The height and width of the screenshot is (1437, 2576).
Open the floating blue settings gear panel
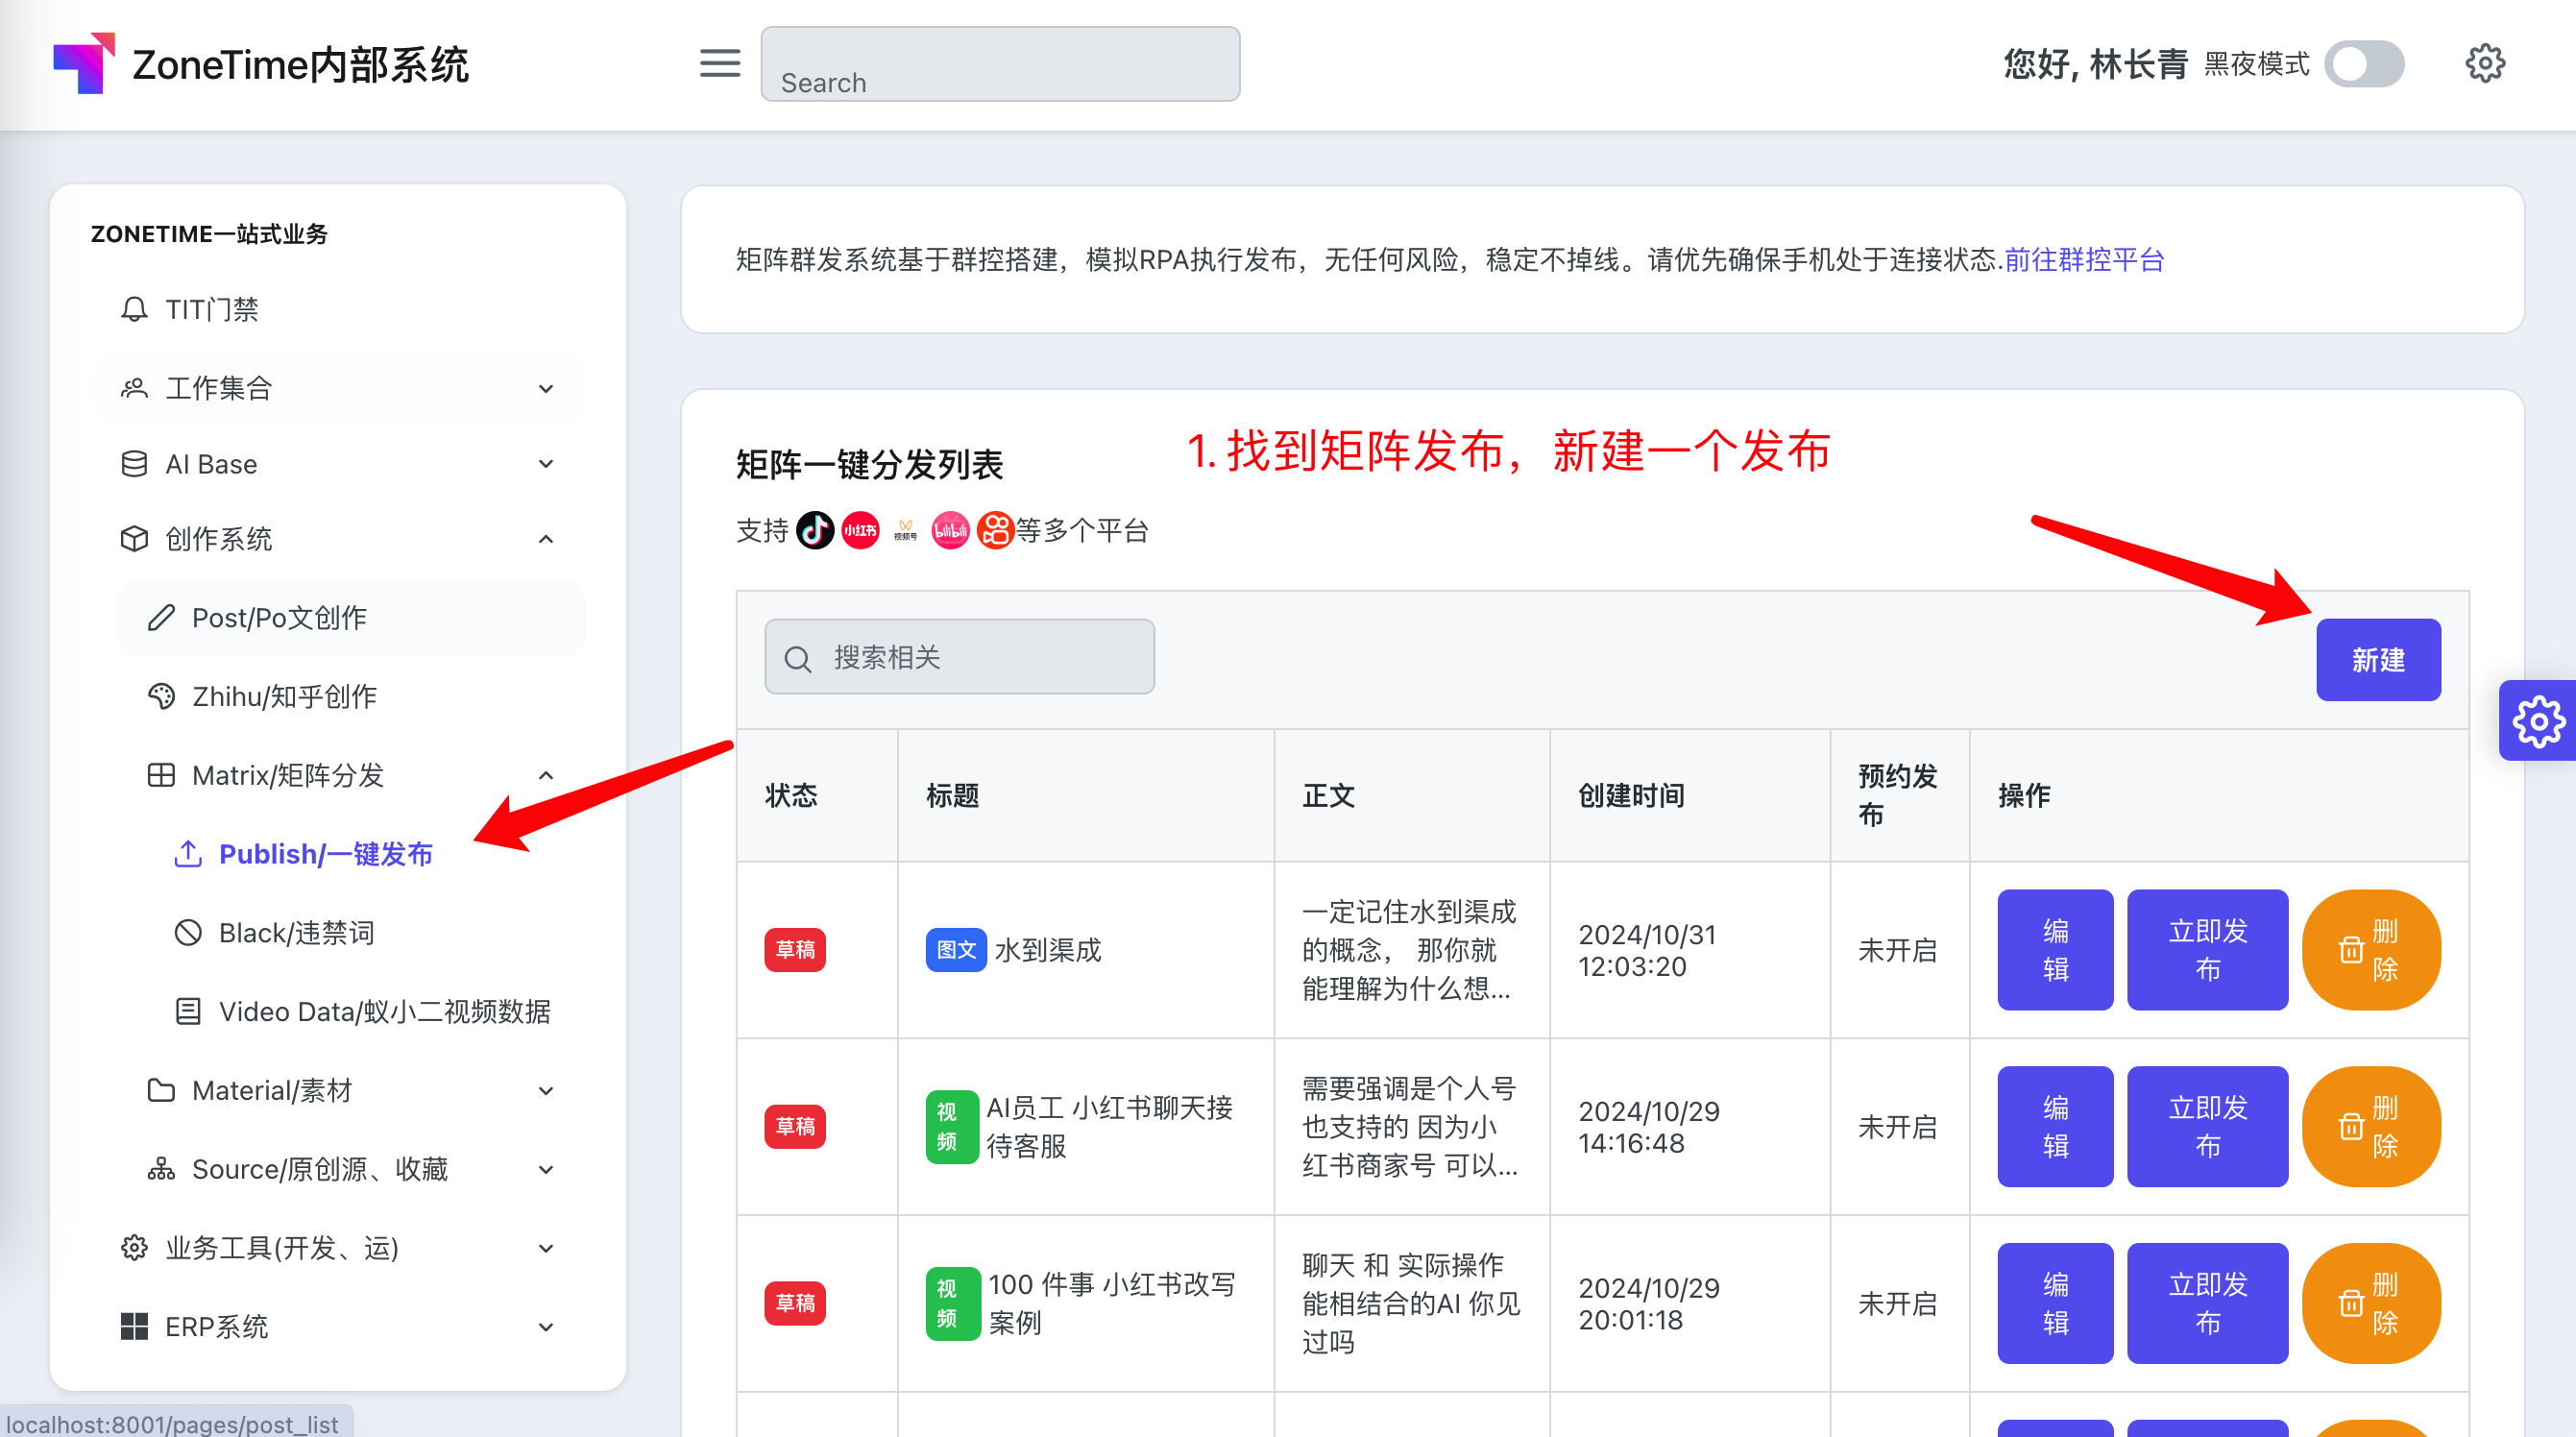2538,721
